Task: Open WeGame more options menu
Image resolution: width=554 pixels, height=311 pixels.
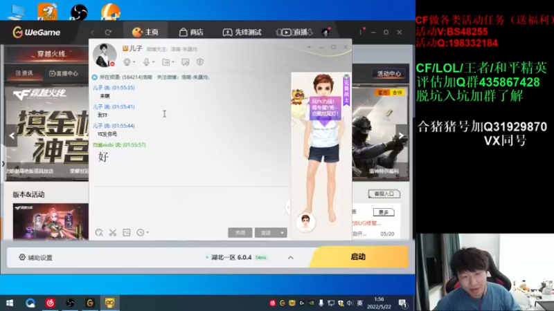Action: (x=361, y=32)
